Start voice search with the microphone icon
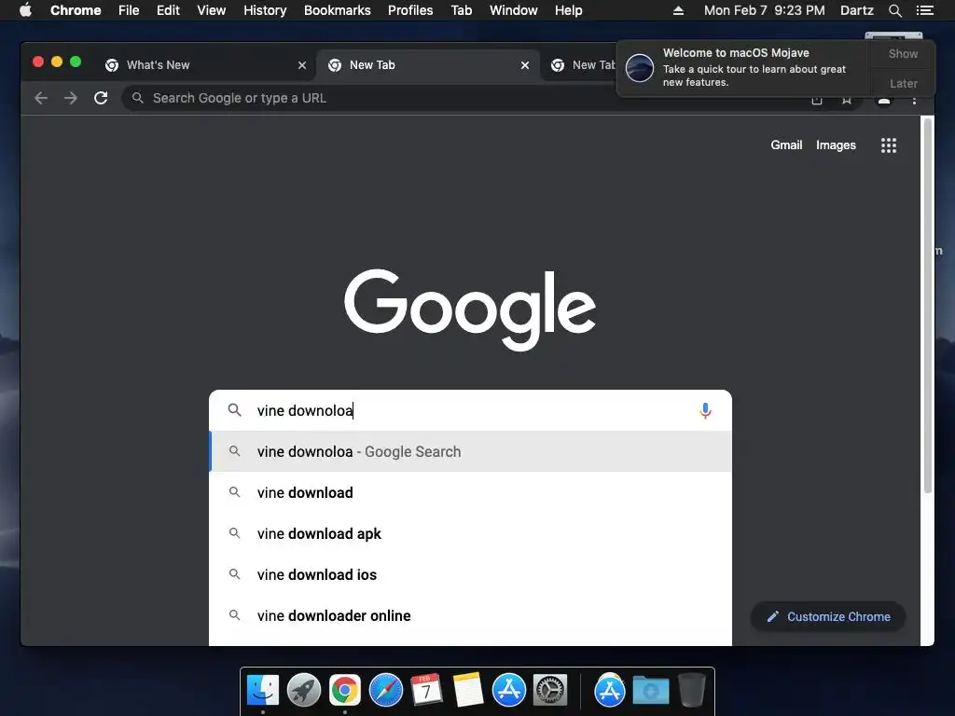This screenshot has height=716, width=955. [x=705, y=410]
